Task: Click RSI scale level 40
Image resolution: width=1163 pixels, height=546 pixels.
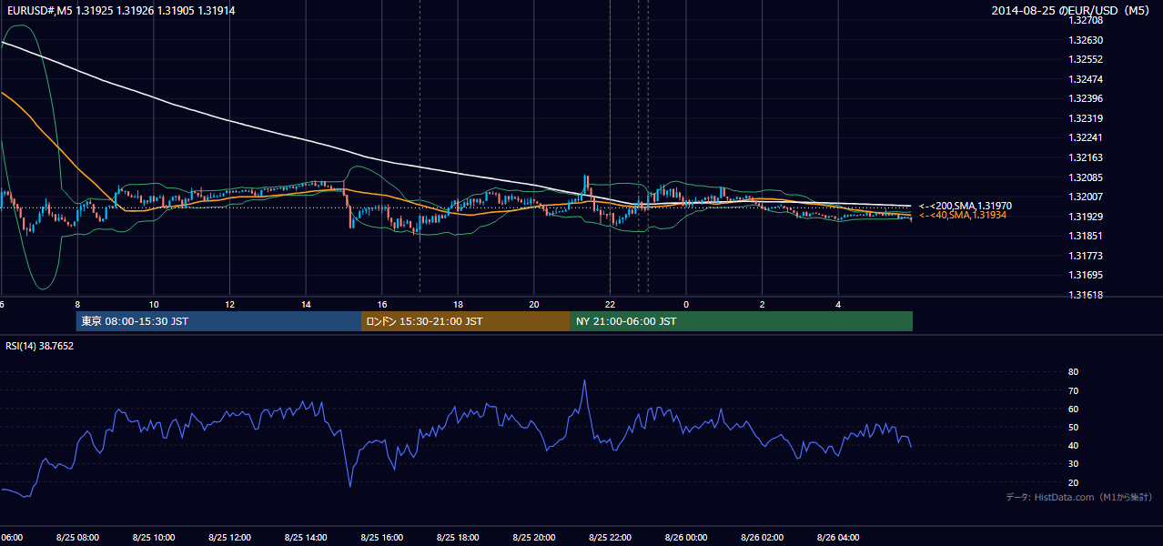Action: 1073,445
